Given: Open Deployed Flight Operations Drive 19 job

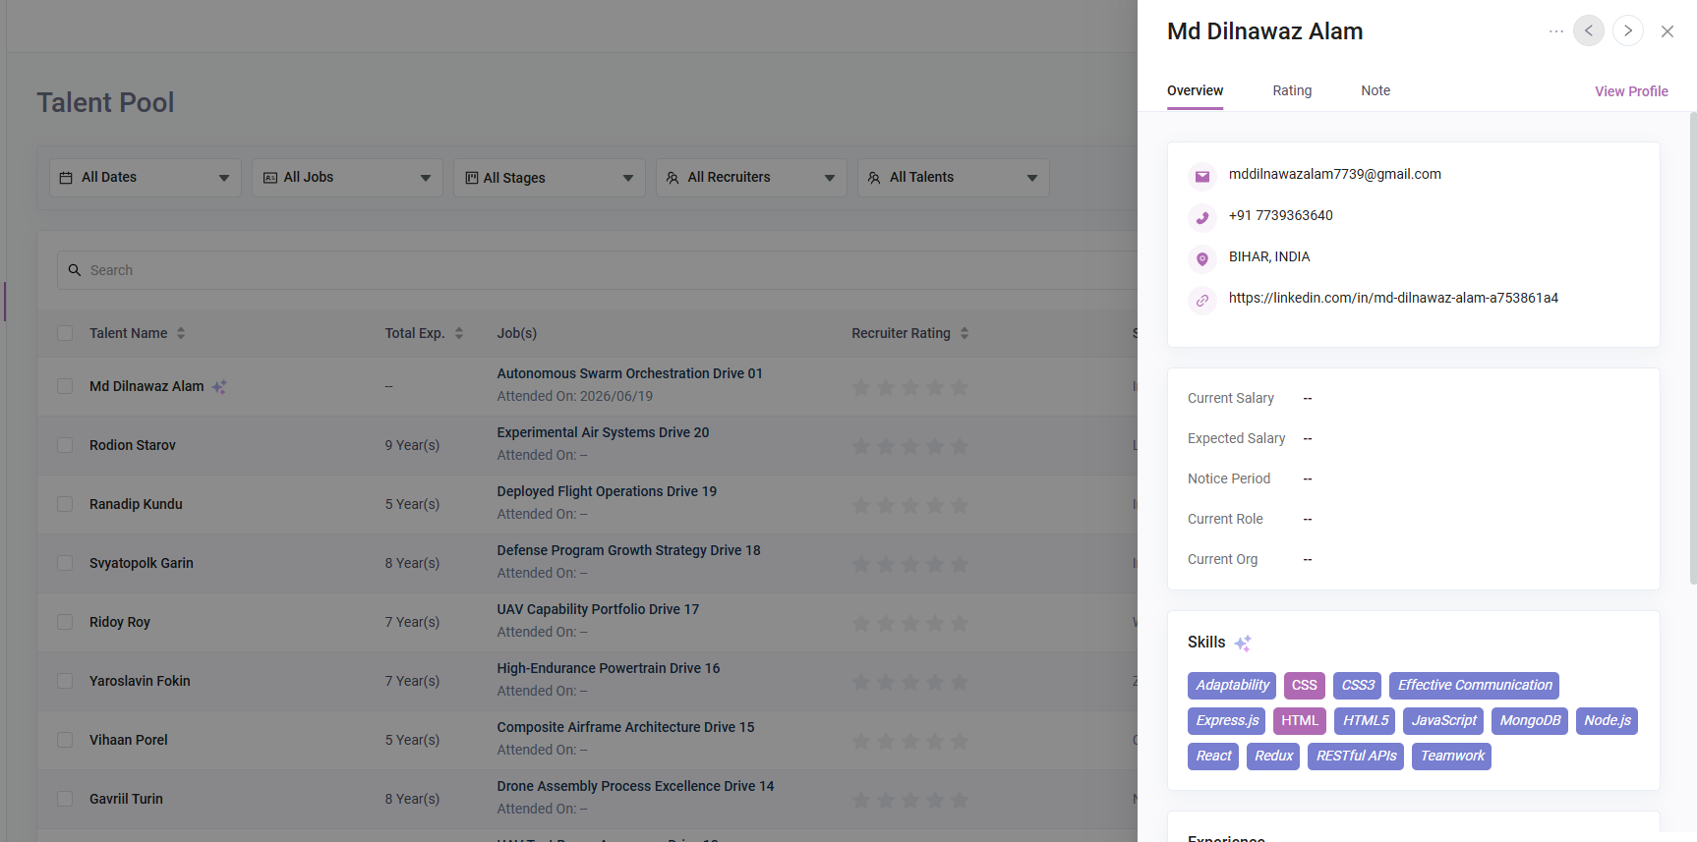Looking at the screenshot, I should point(607,491).
